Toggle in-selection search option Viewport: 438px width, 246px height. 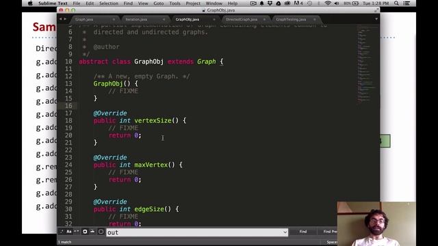point(92,232)
